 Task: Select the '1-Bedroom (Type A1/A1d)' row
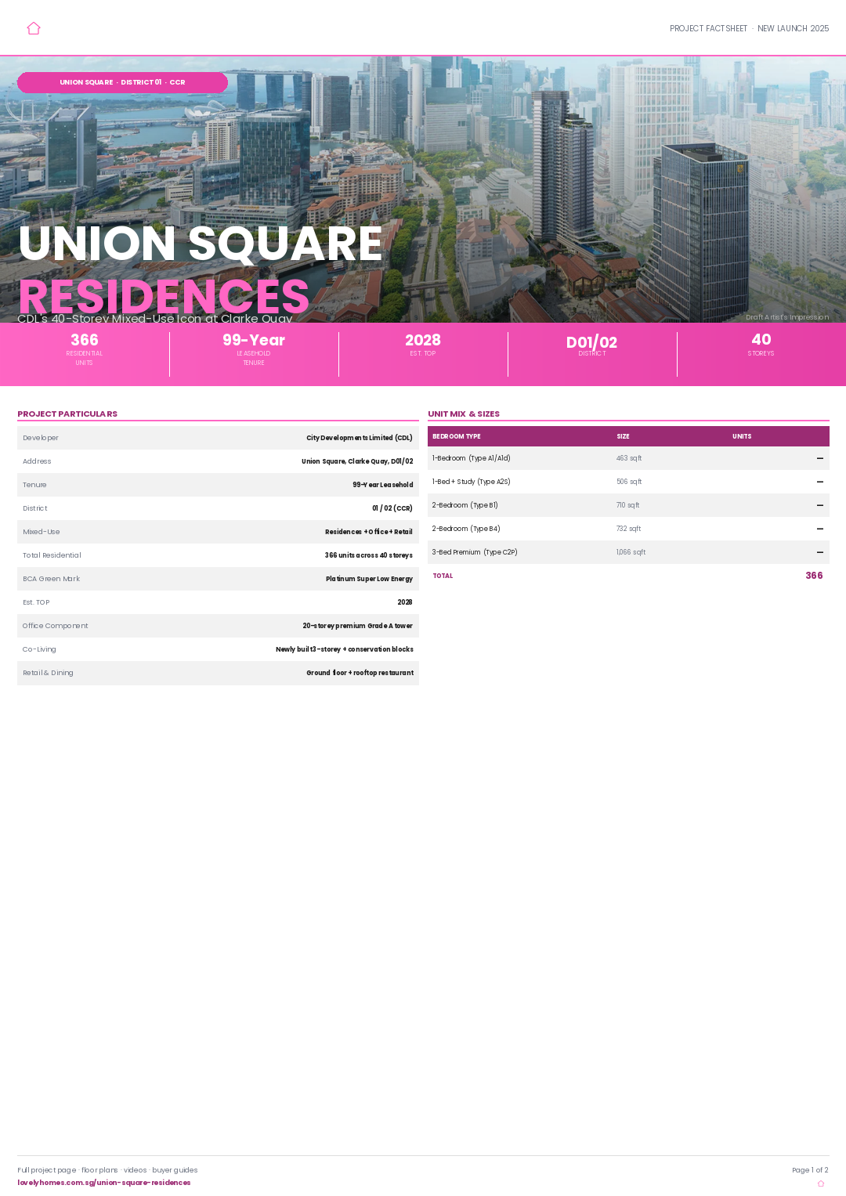628,458
